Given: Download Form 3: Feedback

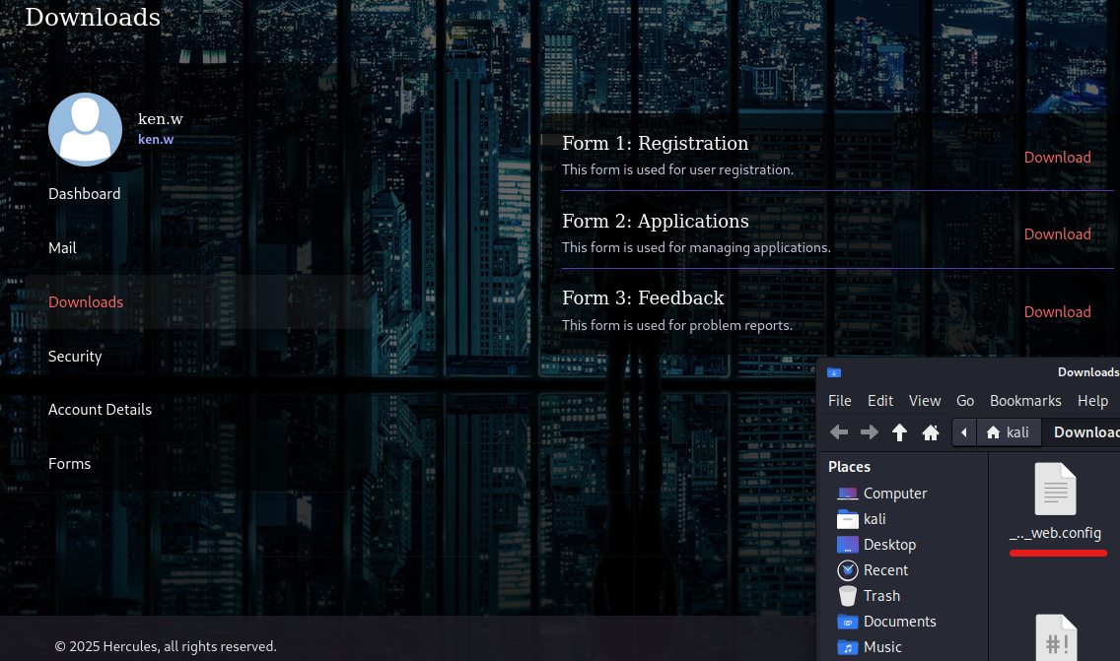Looking at the screenshot, I should point(1057,312).
